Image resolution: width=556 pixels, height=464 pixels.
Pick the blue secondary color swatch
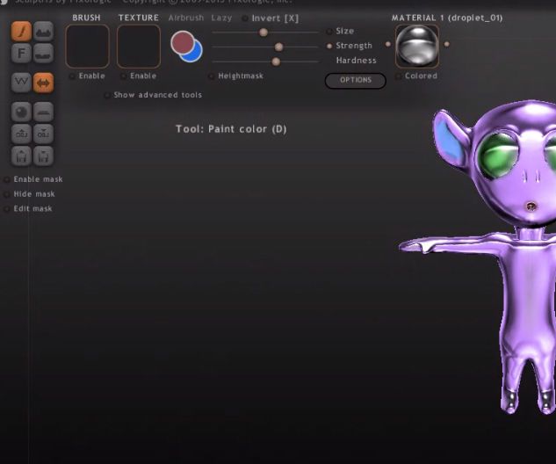tap(194, 54)
